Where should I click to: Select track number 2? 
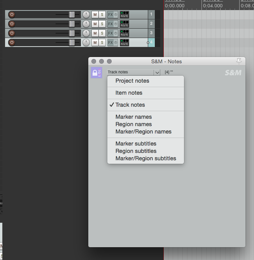tap(151, 24)
